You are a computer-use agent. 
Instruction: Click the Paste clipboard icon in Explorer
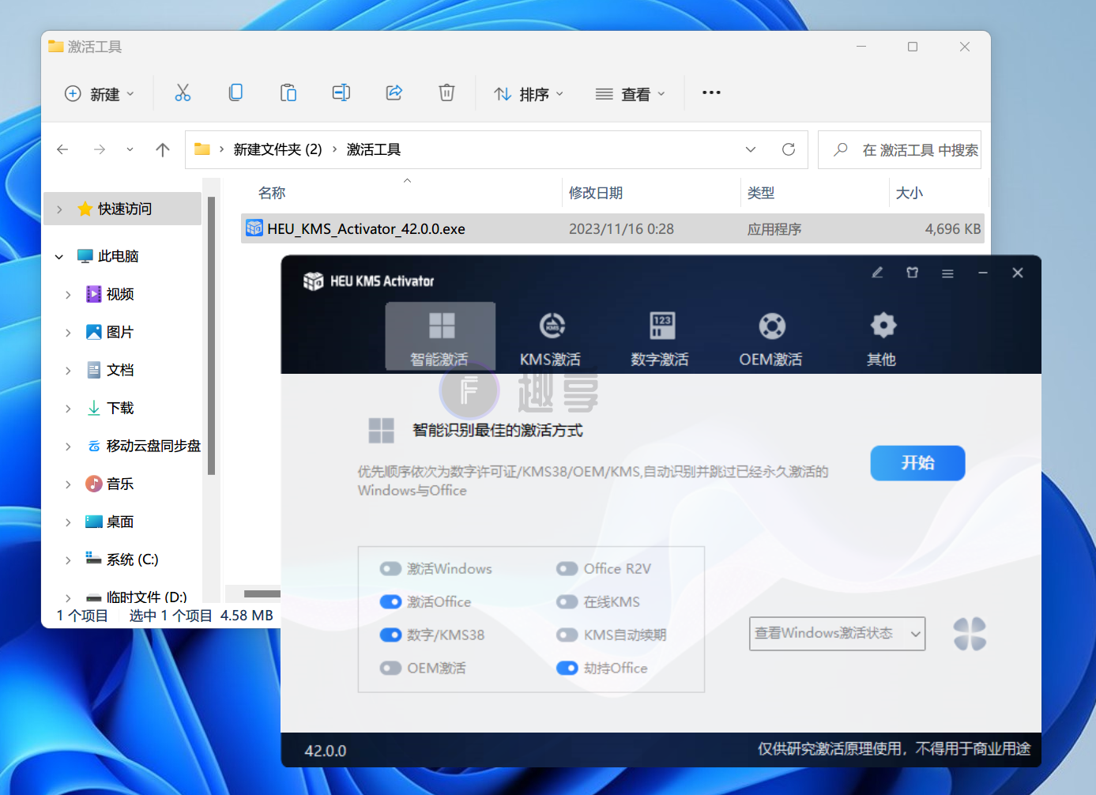tap(288, 93)
